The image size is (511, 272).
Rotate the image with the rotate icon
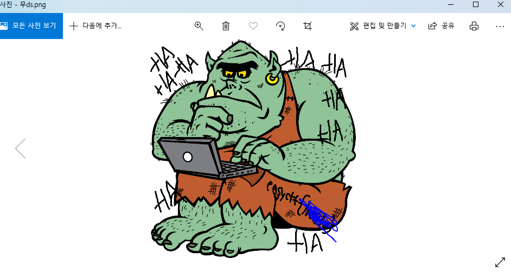click(x=280, y=26)
